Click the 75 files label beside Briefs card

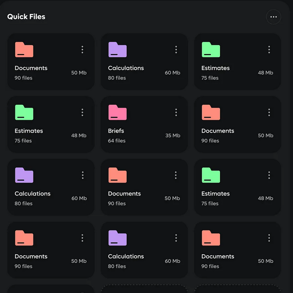tap(23, 141)
